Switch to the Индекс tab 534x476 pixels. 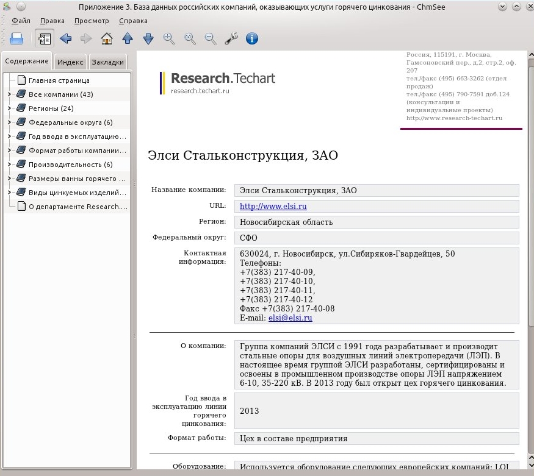coord(70,62)
